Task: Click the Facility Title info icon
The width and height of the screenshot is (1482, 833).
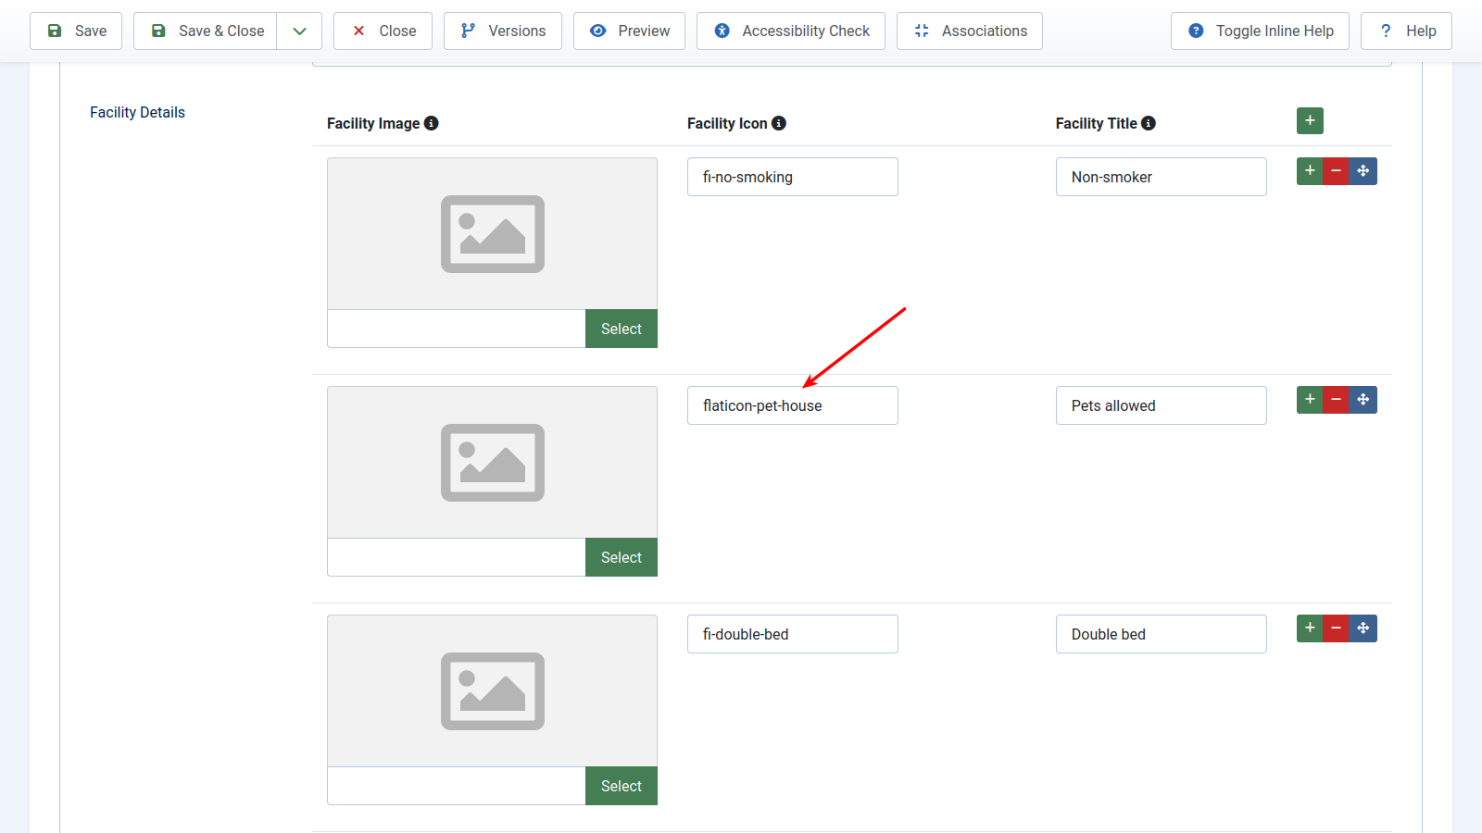Action: [x=1149, y=123]
